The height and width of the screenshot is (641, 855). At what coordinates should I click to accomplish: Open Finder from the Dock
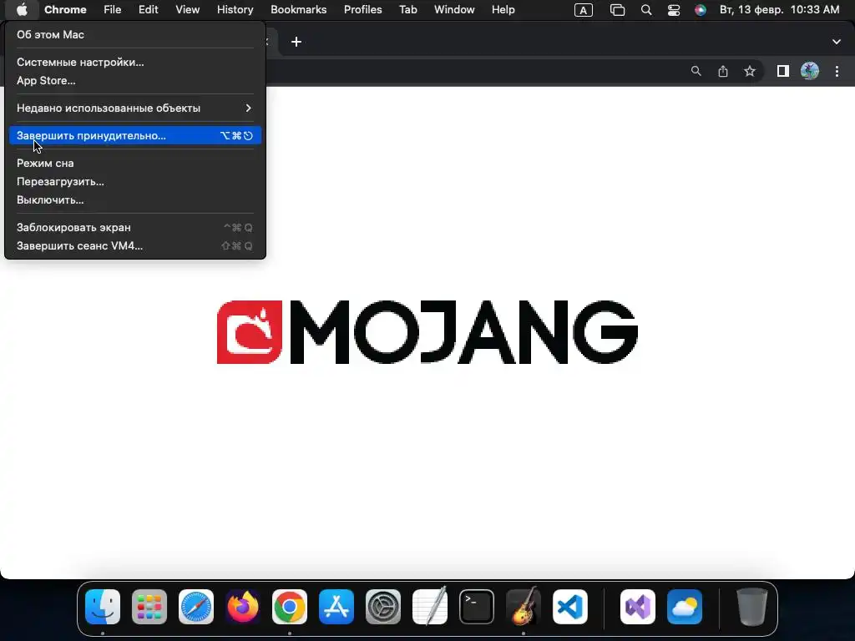(x=103, y=607)
